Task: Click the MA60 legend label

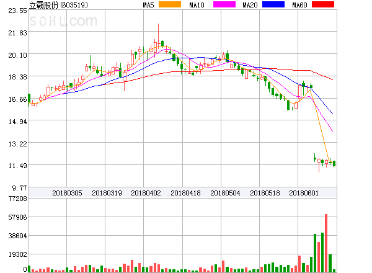Action: (299, 5)
